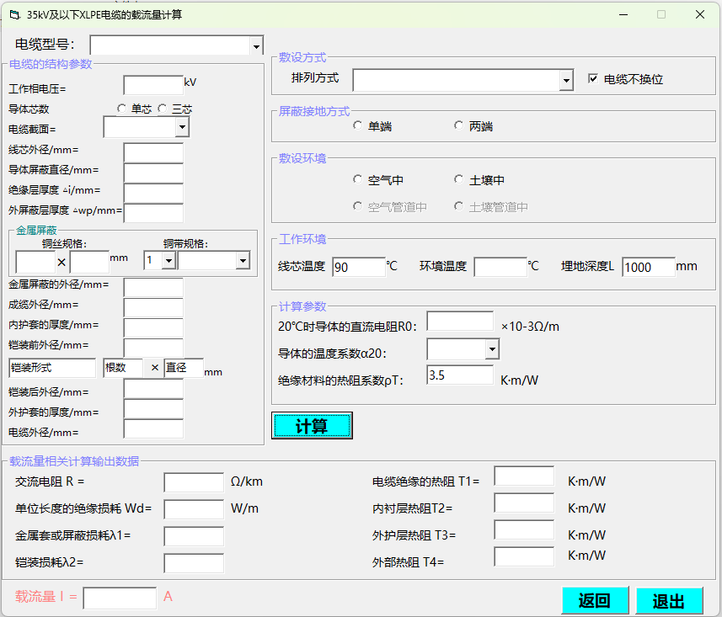
Task: Select 单芯 conductor core option
Action: (122, 109)
